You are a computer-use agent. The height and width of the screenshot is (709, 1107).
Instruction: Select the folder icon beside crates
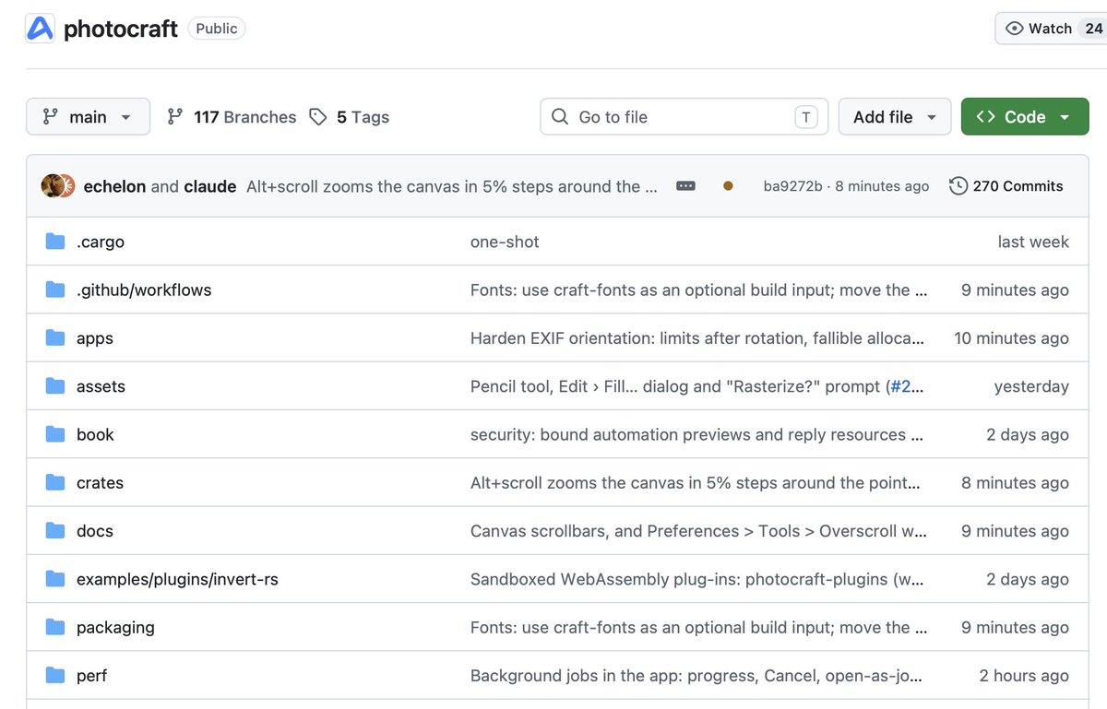point(55,482)
